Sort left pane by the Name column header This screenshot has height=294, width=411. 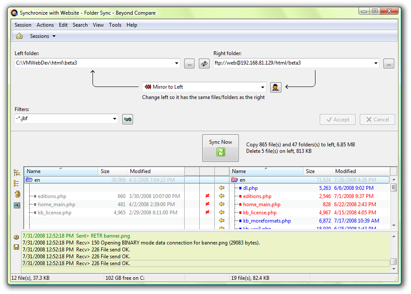tap(61, 171)
